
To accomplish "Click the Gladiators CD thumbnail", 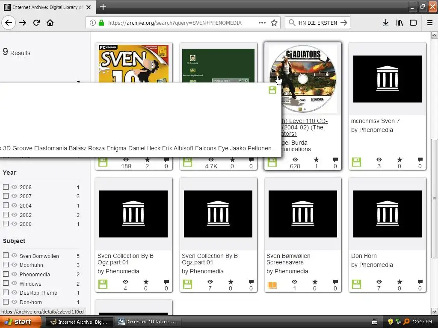I will point(303,79).
